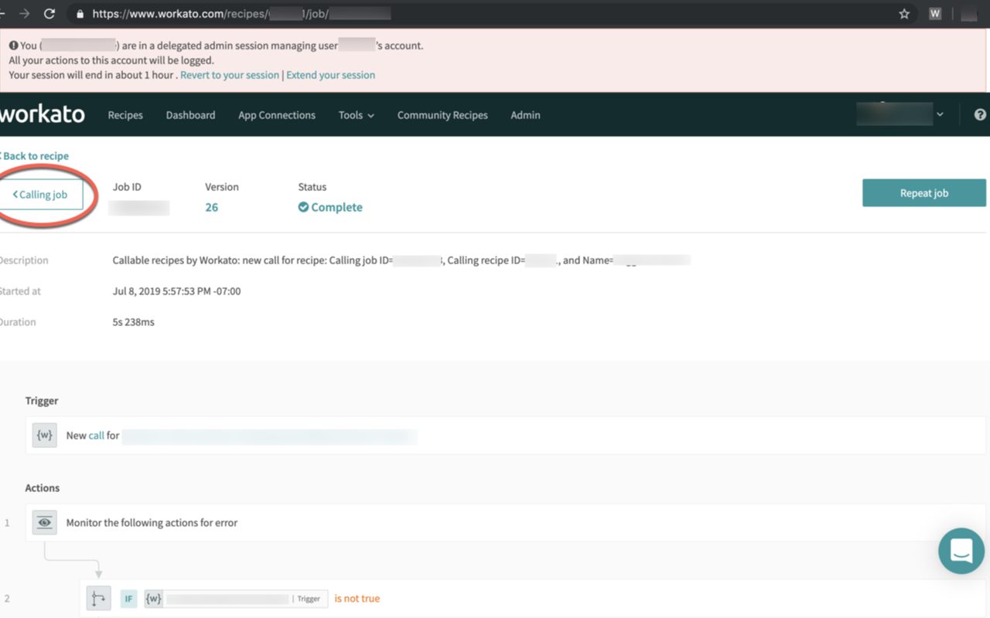Click Extend your session link

click(330, 75)
